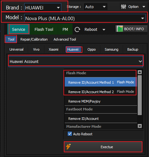
Task: Switch to the Flash Tool tab
Action: (44, 29)
